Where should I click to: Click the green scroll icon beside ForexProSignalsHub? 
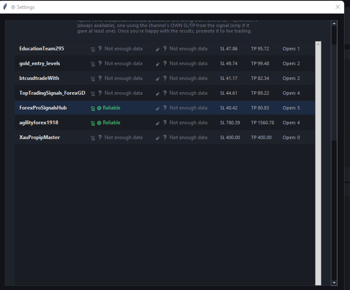coord(93,108)
